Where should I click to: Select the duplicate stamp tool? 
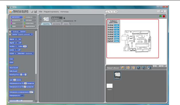tap(107, 11)
